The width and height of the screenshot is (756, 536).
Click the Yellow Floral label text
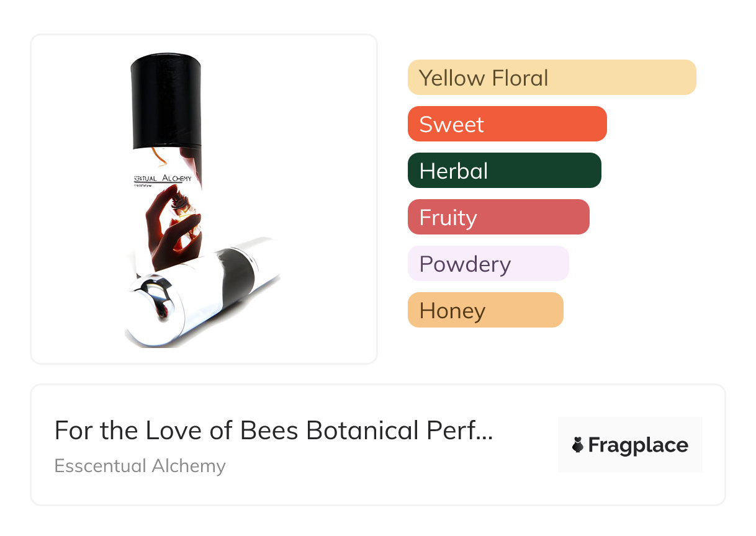[484, 78]
